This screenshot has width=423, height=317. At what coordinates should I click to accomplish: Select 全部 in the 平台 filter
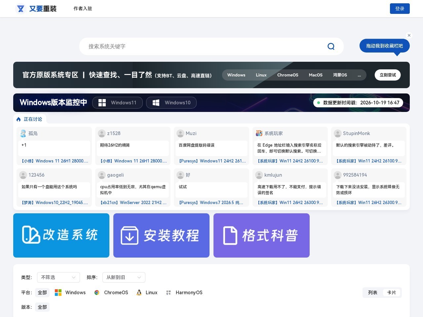point(42,293)
